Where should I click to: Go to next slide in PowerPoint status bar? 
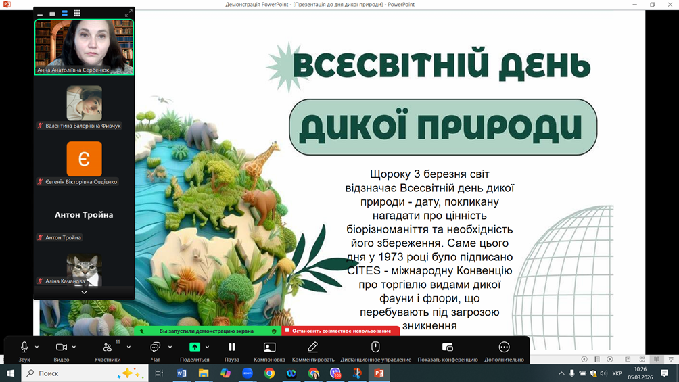[x=610, y=360]
